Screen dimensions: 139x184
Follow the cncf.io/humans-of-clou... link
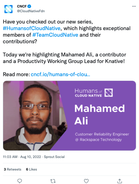click(x=60, y=74)
